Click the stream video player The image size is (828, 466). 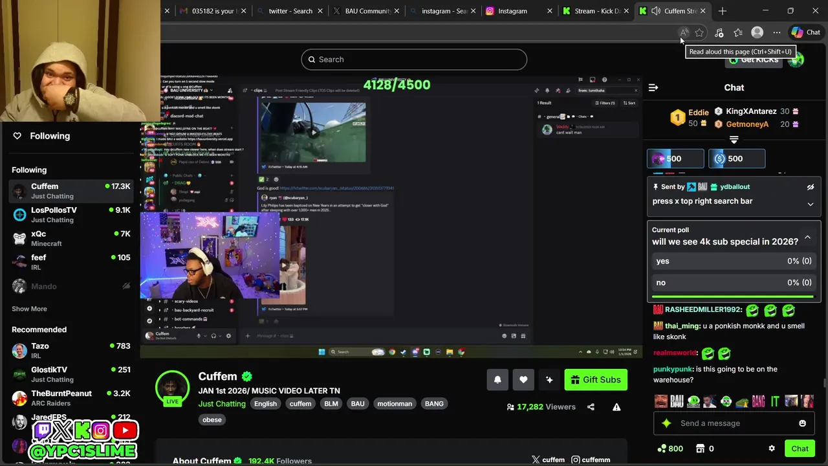tap(391, 216)
